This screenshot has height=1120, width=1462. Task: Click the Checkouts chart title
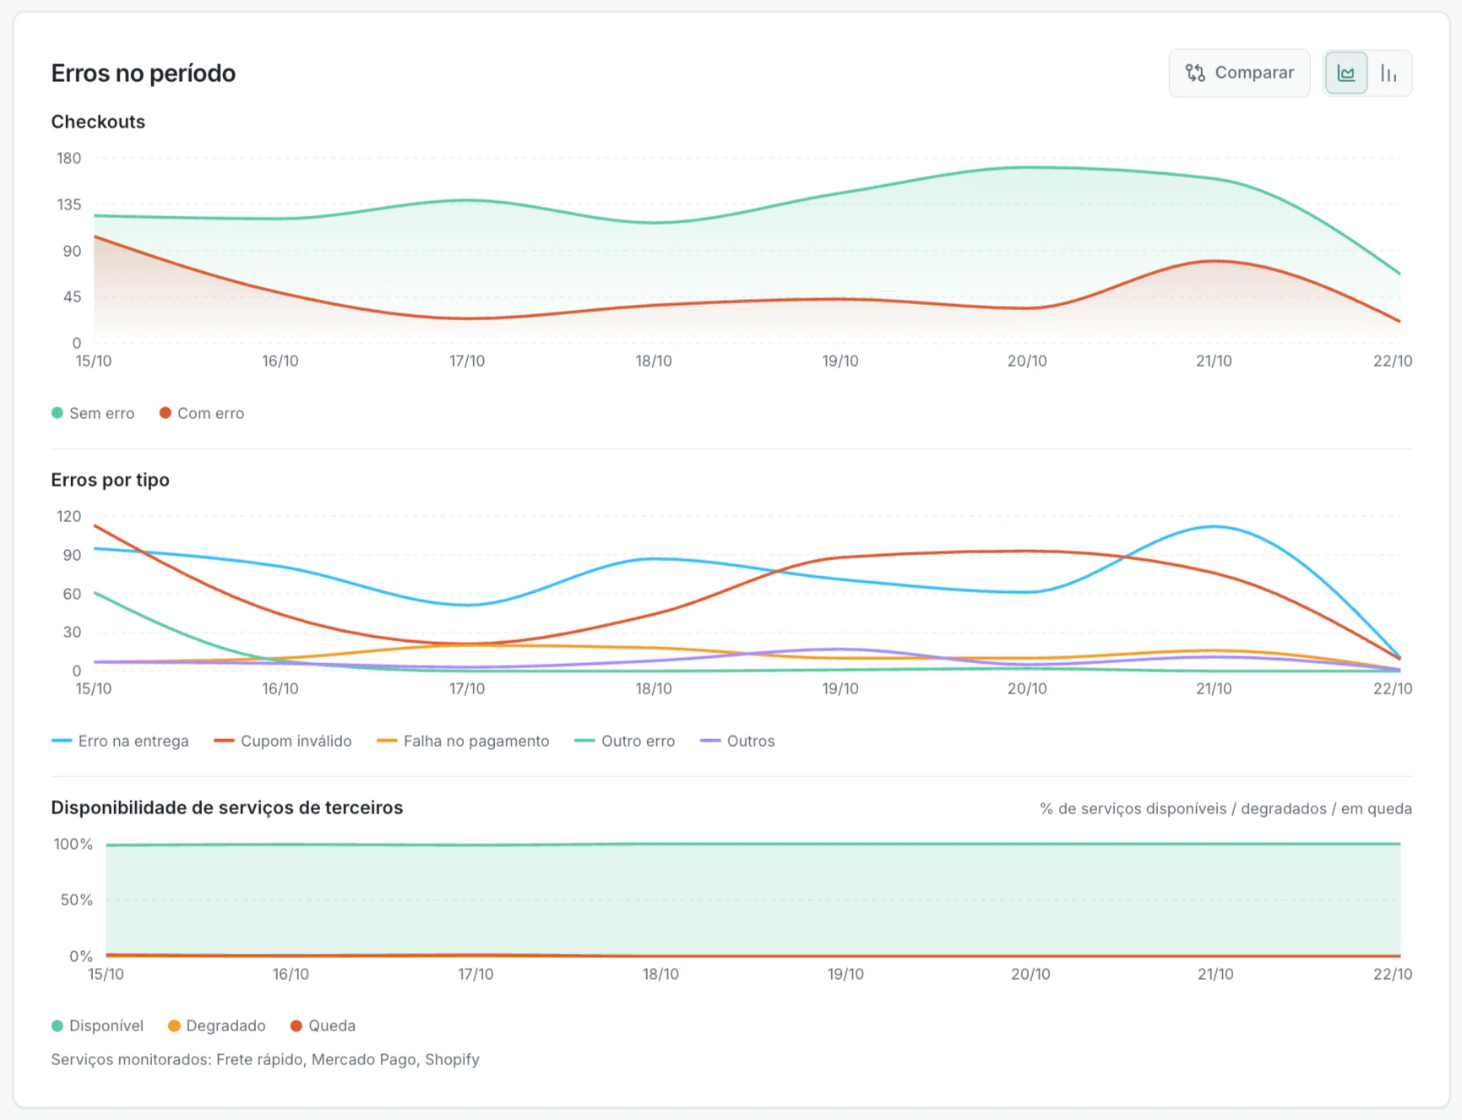point(98,122)
